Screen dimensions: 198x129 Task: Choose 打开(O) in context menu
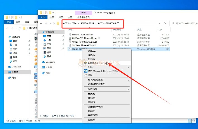(107, 51)
